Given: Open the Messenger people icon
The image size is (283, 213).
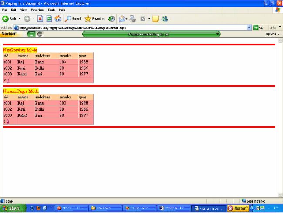Looking at the screenshot, I should pos(165,19).
